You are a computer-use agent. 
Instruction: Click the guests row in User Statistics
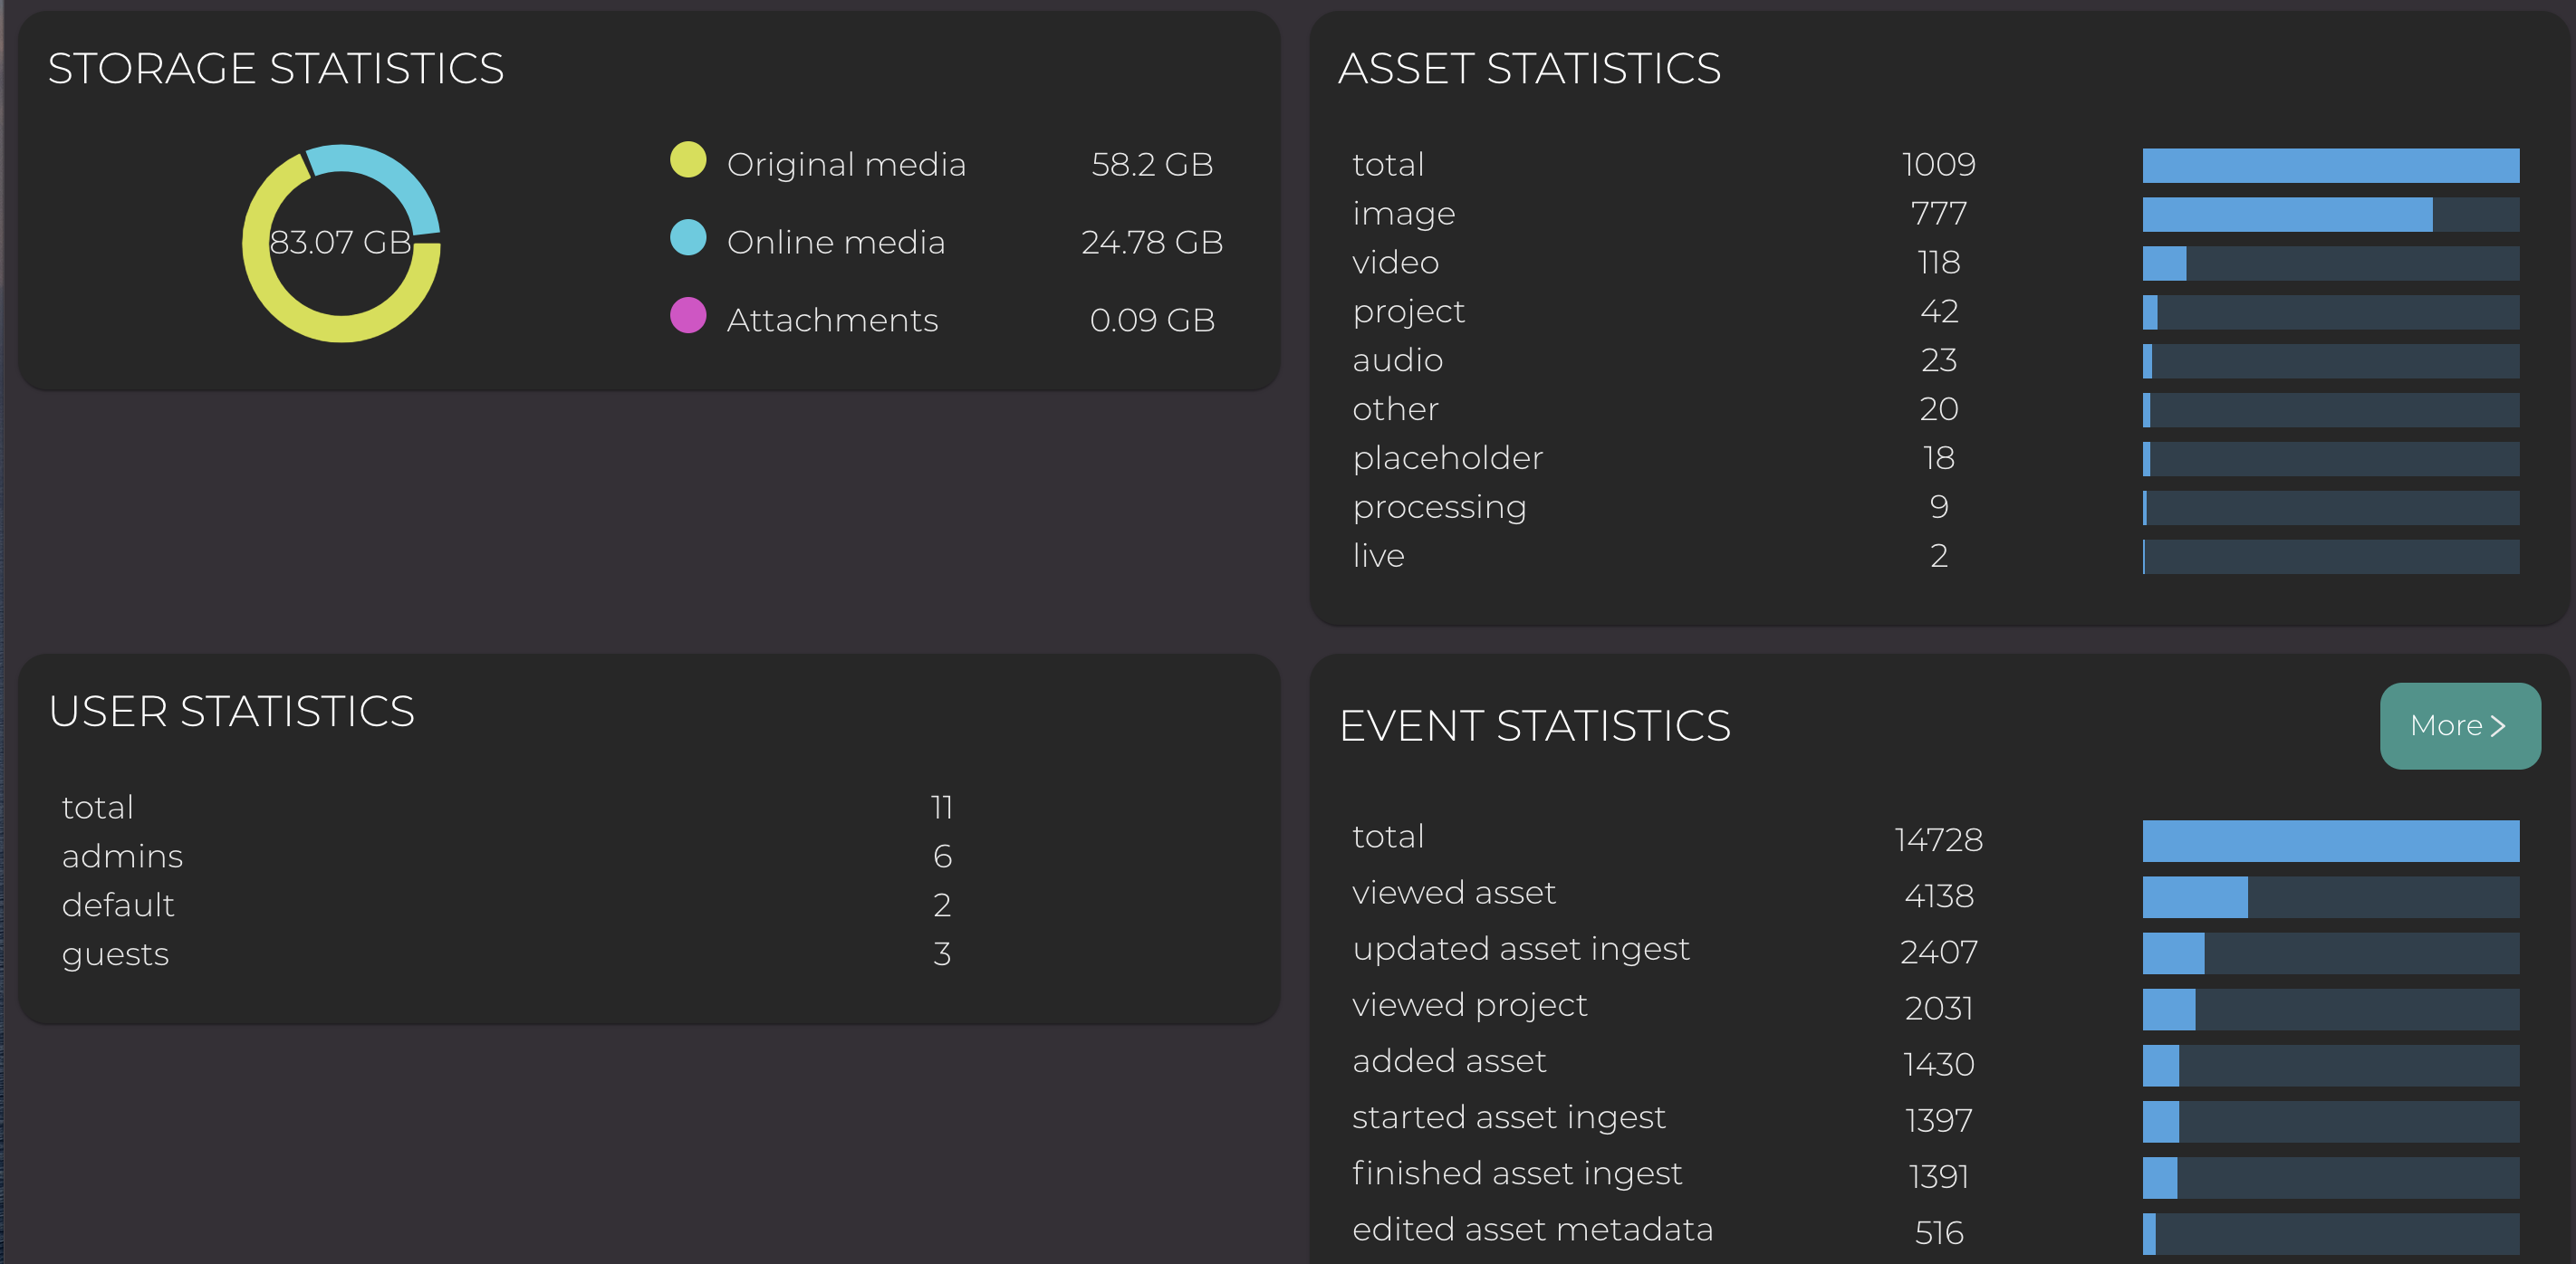[115, 954]
